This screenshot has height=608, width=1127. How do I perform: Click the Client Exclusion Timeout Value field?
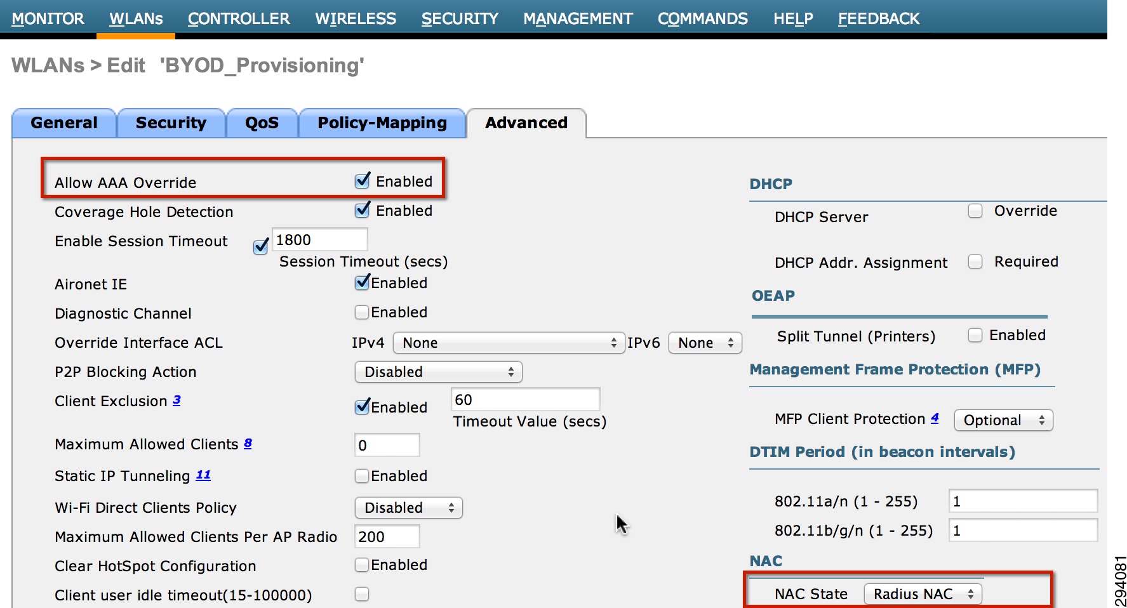coord(526,400)
